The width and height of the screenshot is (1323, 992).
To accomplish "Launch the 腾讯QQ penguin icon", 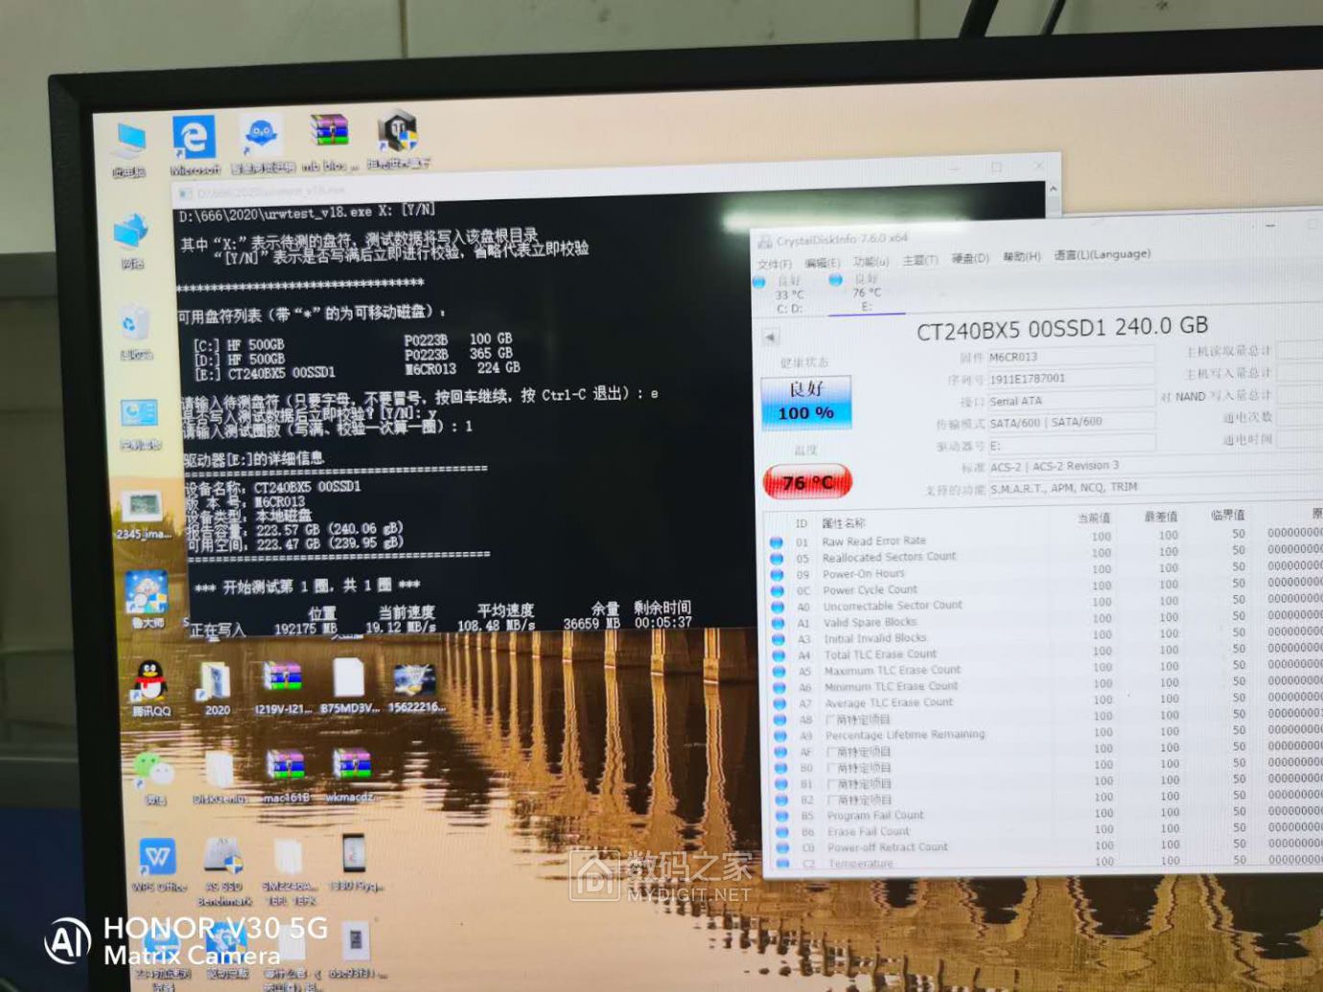I will coord(151,688).
